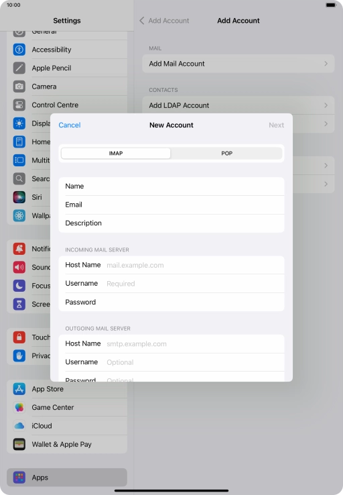Select iCloud in Settings sidebar
This screenshot has width=343, height=495.
tap(67, 426)
